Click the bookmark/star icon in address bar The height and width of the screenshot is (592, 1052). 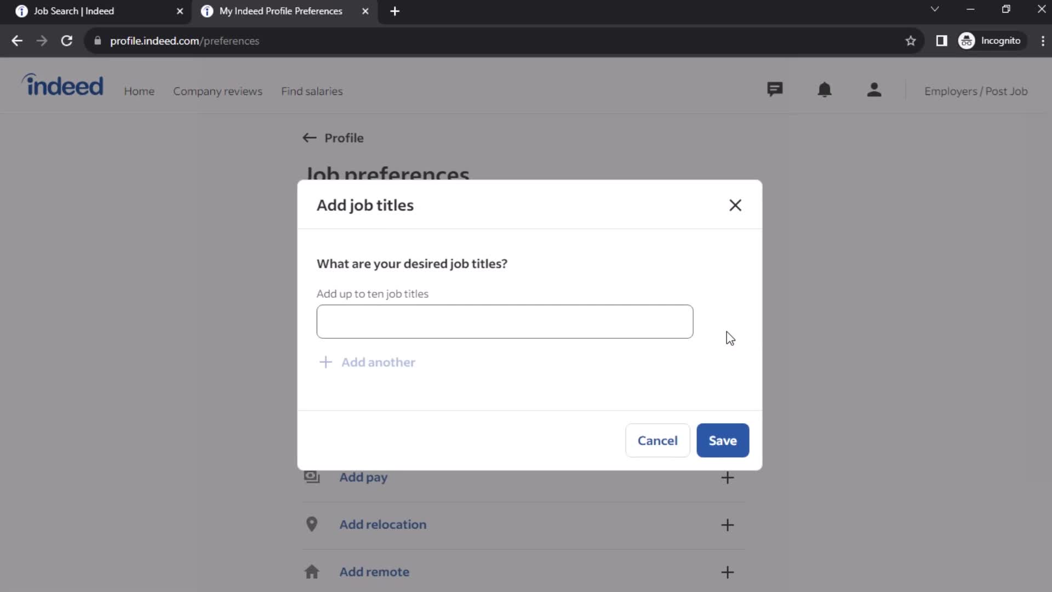(912, 41)
